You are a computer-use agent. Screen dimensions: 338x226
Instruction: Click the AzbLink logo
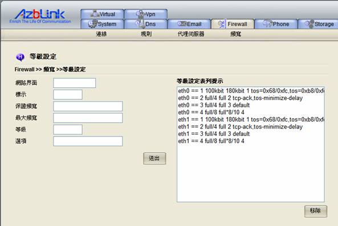pyautogui.click(x=40, y=16)
